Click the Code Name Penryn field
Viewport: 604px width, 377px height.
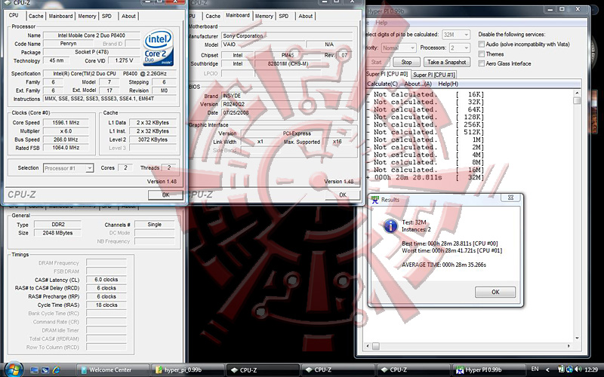68,44
